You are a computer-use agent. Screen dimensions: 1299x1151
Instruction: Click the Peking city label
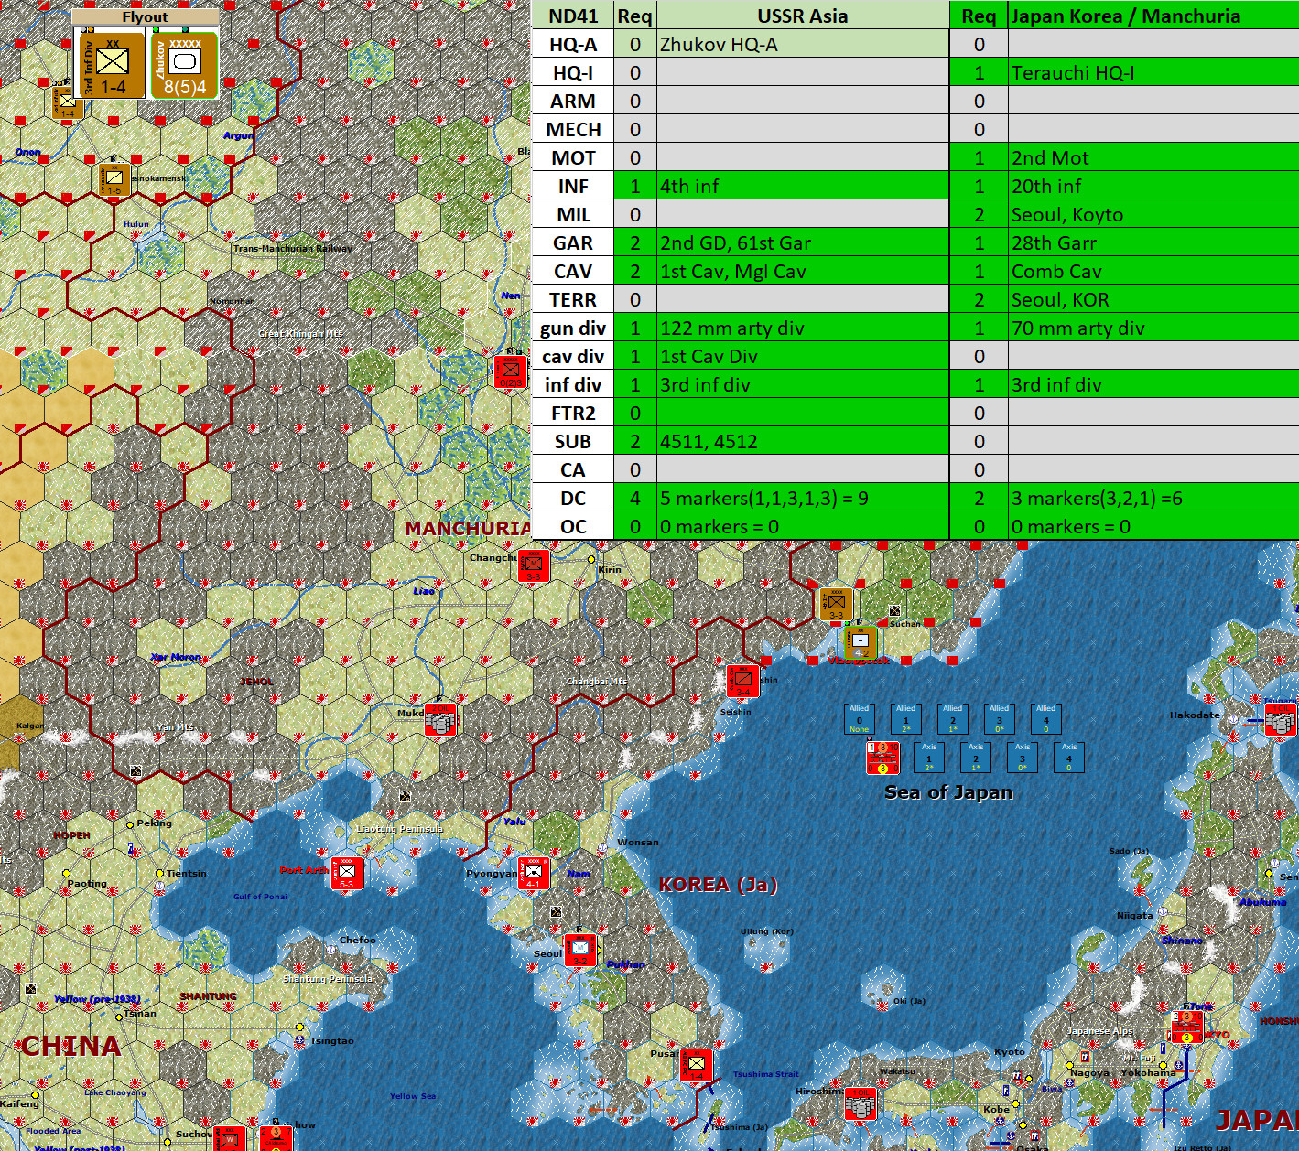point(155,823)
